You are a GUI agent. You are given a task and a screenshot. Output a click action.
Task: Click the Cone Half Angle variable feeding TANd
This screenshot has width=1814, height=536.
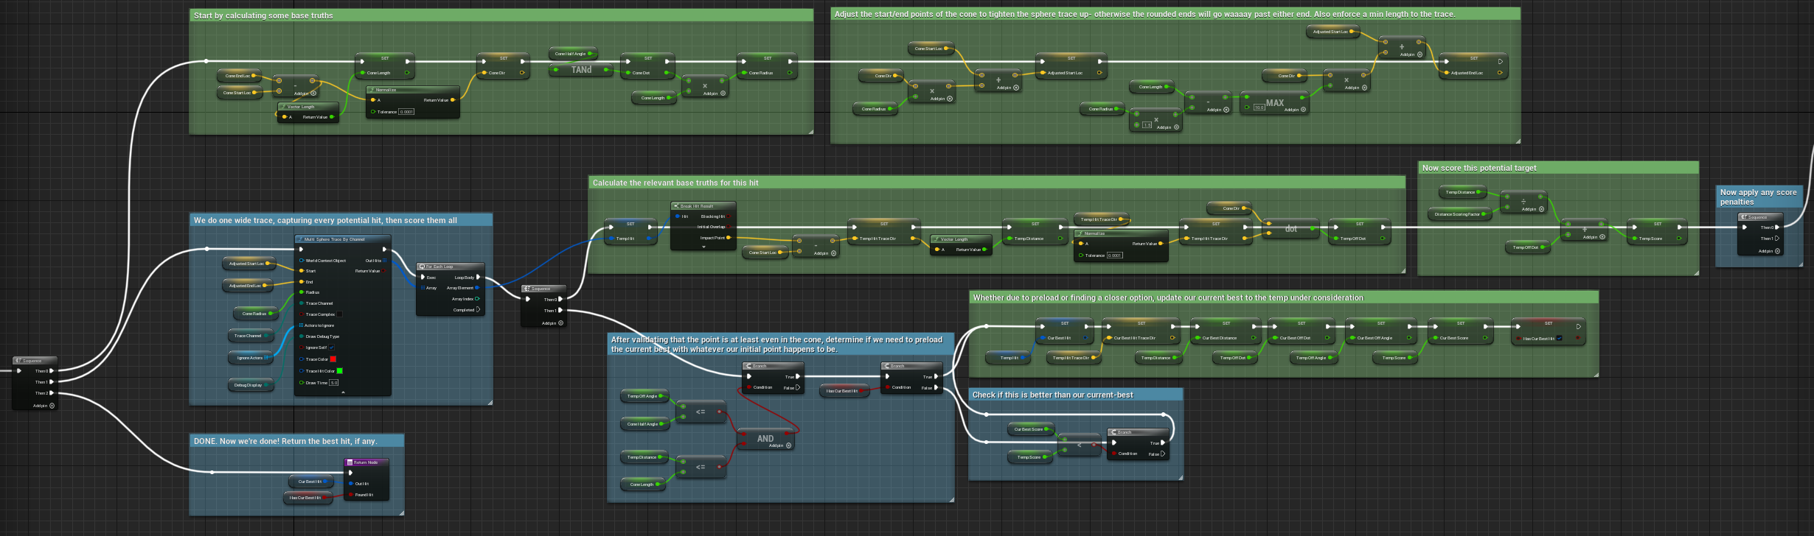(x=574, y=54)
